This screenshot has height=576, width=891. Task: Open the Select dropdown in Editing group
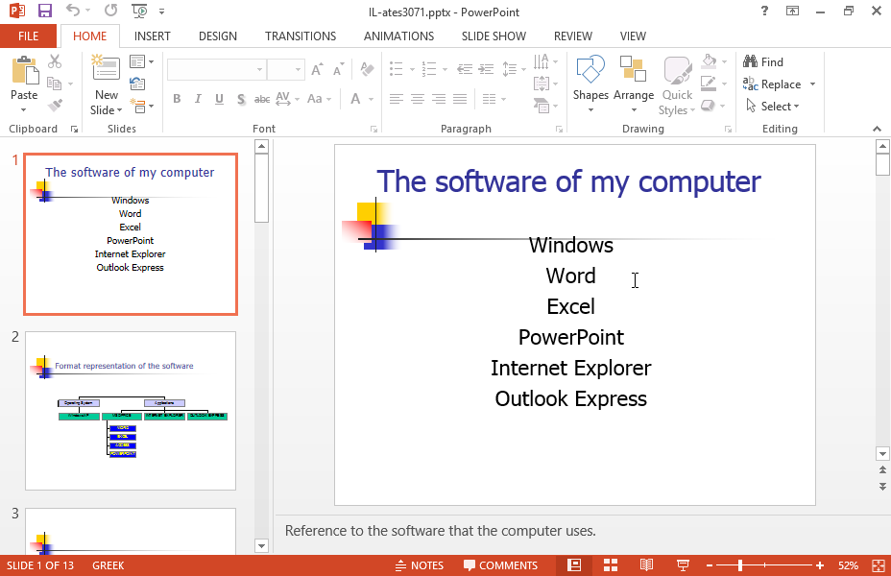tap(772, 107)
